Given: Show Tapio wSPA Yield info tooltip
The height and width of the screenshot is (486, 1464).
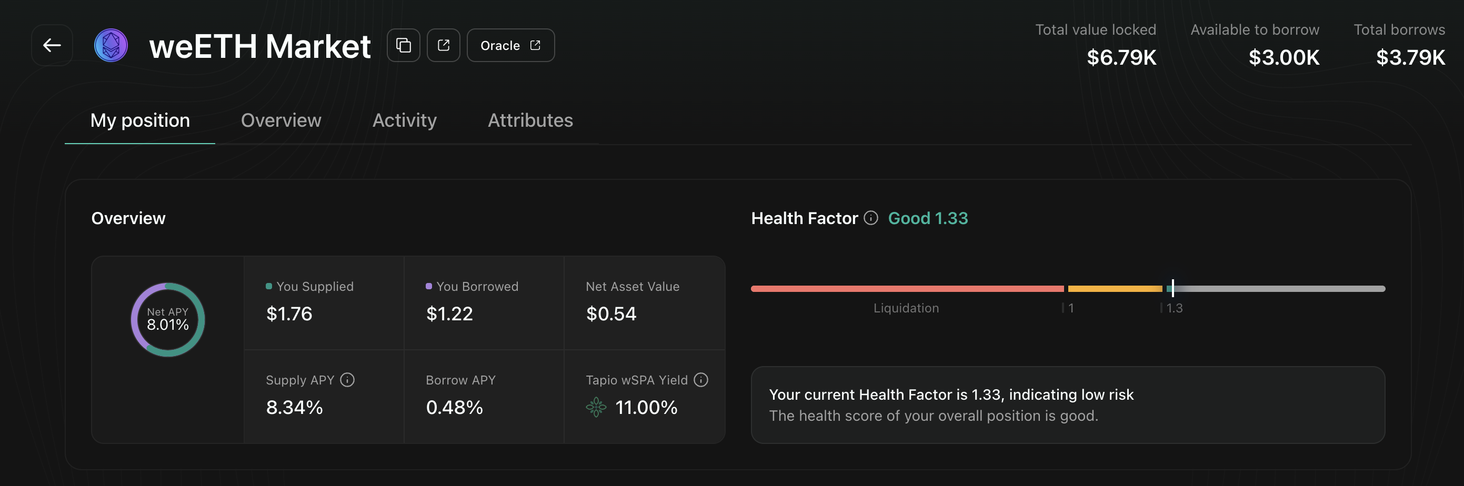Looking at the screenshot, I should point(701,380).
